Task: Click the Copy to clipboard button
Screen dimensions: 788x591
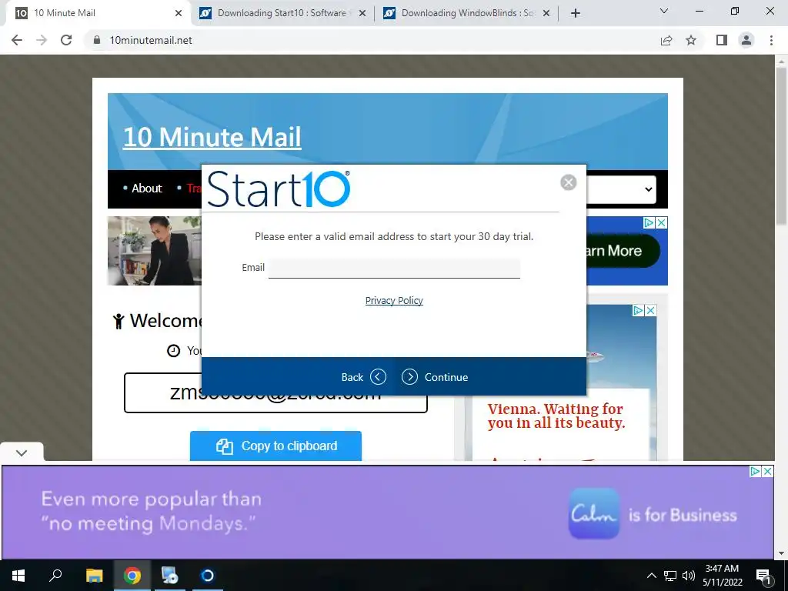Action: tap(275, 446)
